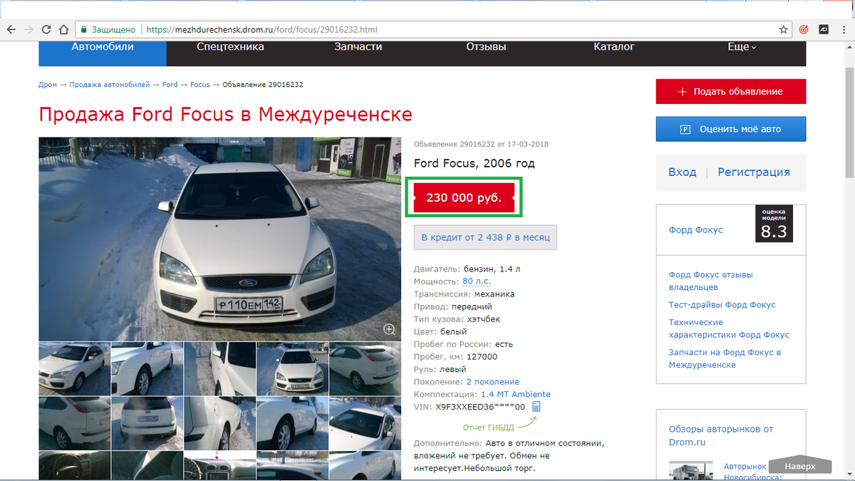Click the VIN X9F3XXEED36****00 text

click(470, 406)
